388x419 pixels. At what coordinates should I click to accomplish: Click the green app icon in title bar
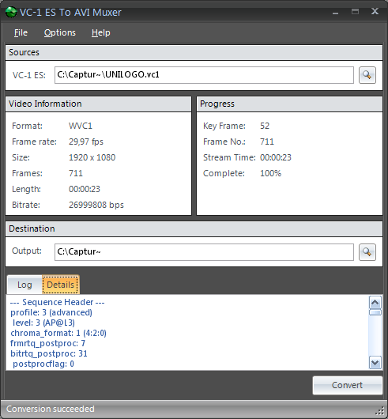(x=11, y=13)
